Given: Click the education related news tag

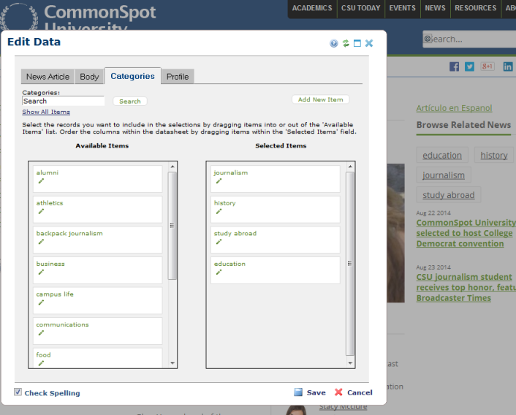Looking at the screenshot, I should pyautogui.click(x=442, y=155).
